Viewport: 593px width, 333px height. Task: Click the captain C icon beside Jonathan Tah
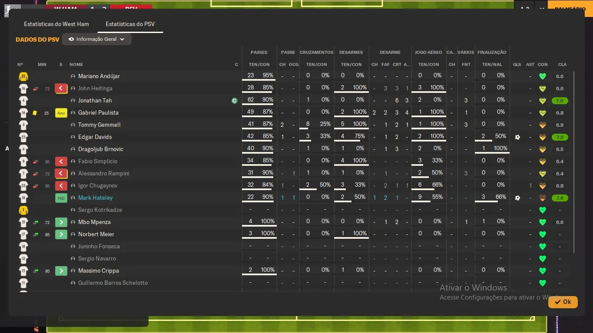(235, 101)
